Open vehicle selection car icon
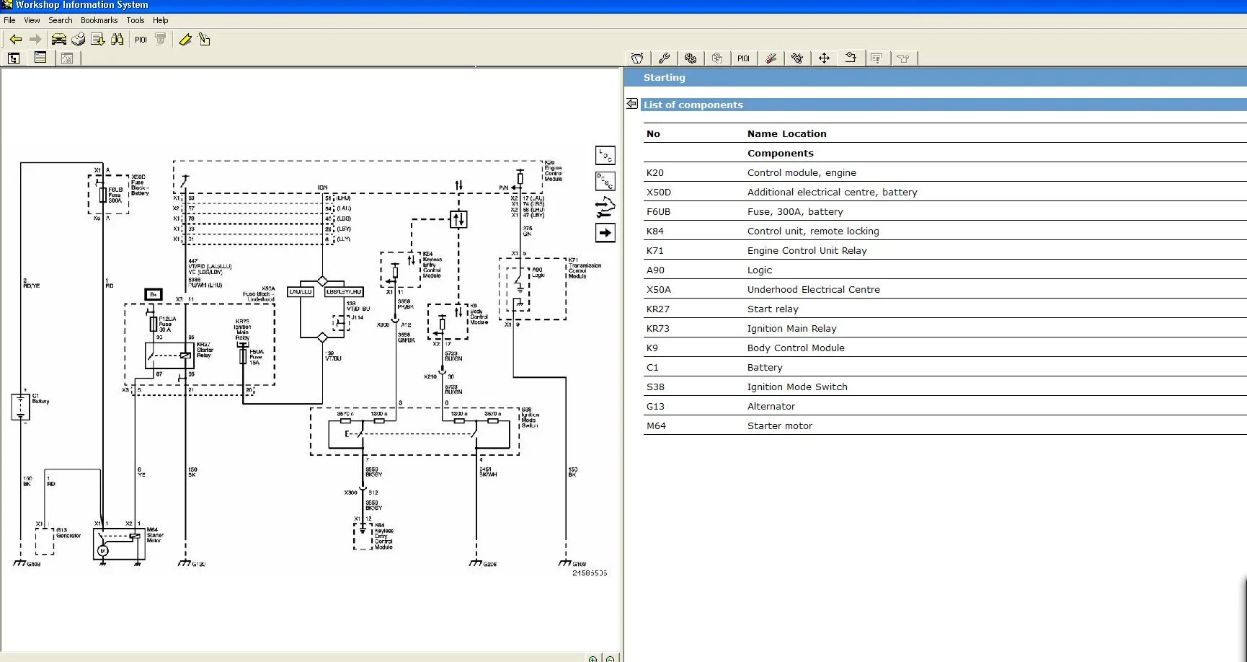The width and height of the screenshot is (1247, 662). pos(59,40)
